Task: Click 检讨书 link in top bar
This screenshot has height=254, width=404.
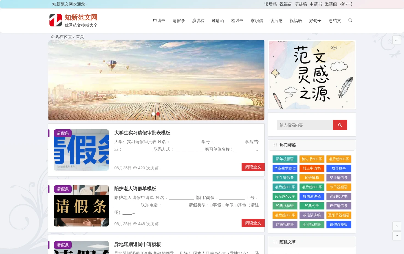Action: (346, 4)
